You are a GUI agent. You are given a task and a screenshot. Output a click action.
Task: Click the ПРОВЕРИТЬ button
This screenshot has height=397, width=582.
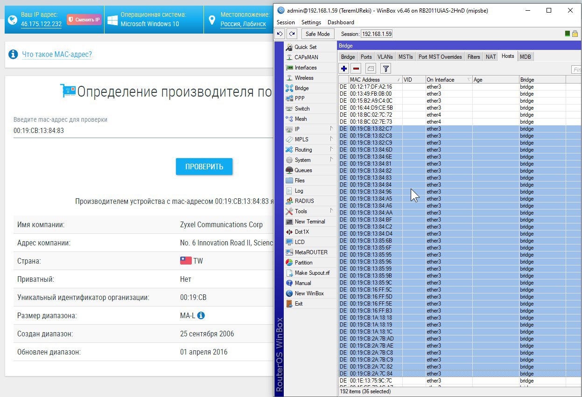coord(204,167)
